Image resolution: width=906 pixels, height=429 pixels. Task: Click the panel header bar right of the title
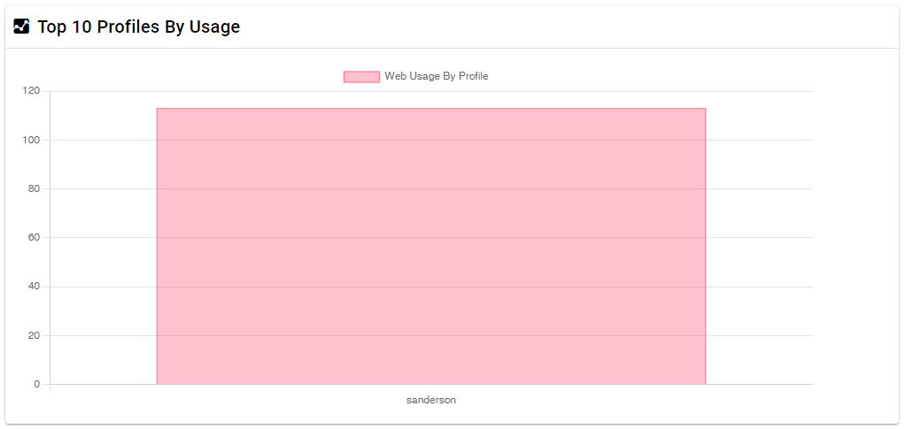(x=566, y=27)
